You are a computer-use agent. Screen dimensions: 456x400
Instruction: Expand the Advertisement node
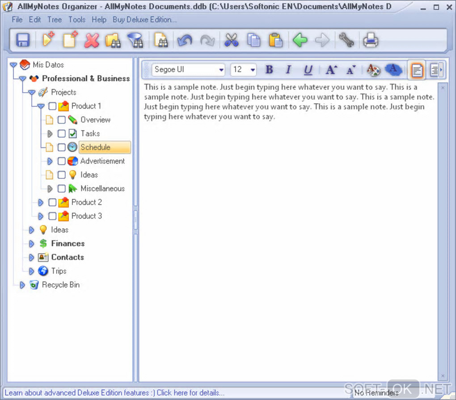pyautogui.click(x=50, y=161)
